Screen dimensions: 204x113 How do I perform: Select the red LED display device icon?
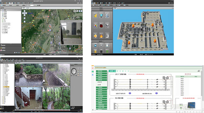(101, 25)
